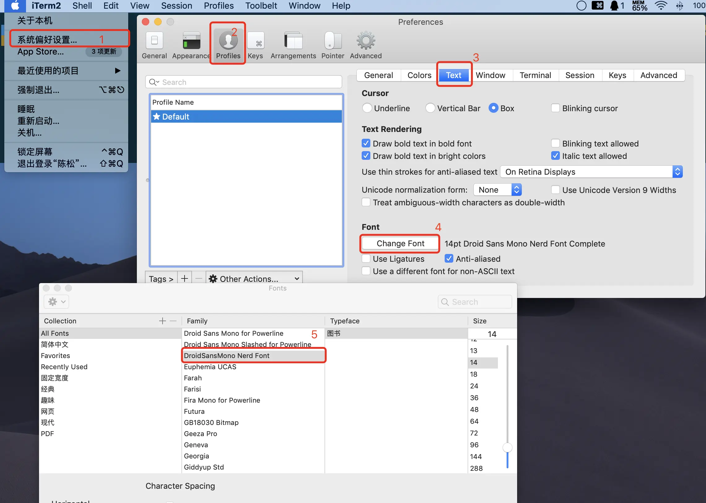Image resolution: width=706 pixels, height=503 pixels.
Task: Toggle the Use Ligatures checkbox
Action: (366, 259)
